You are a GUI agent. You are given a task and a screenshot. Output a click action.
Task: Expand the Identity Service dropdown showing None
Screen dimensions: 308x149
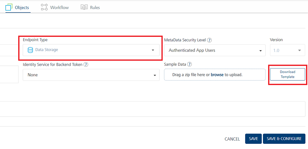pos(91,75)
